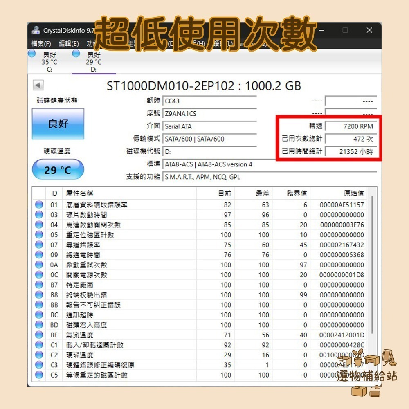Select the 終端校驗出錯 row

click(x=200, y=295)
